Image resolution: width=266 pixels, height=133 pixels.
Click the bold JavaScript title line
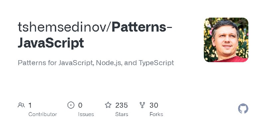tap(51, 43)
